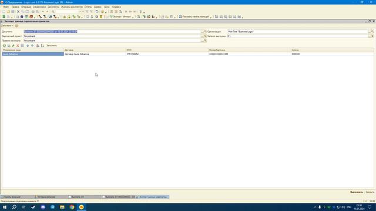This screenshot has height=211, width=376.
Task: Delete the row with the red X icon
Action: [18, 46]
